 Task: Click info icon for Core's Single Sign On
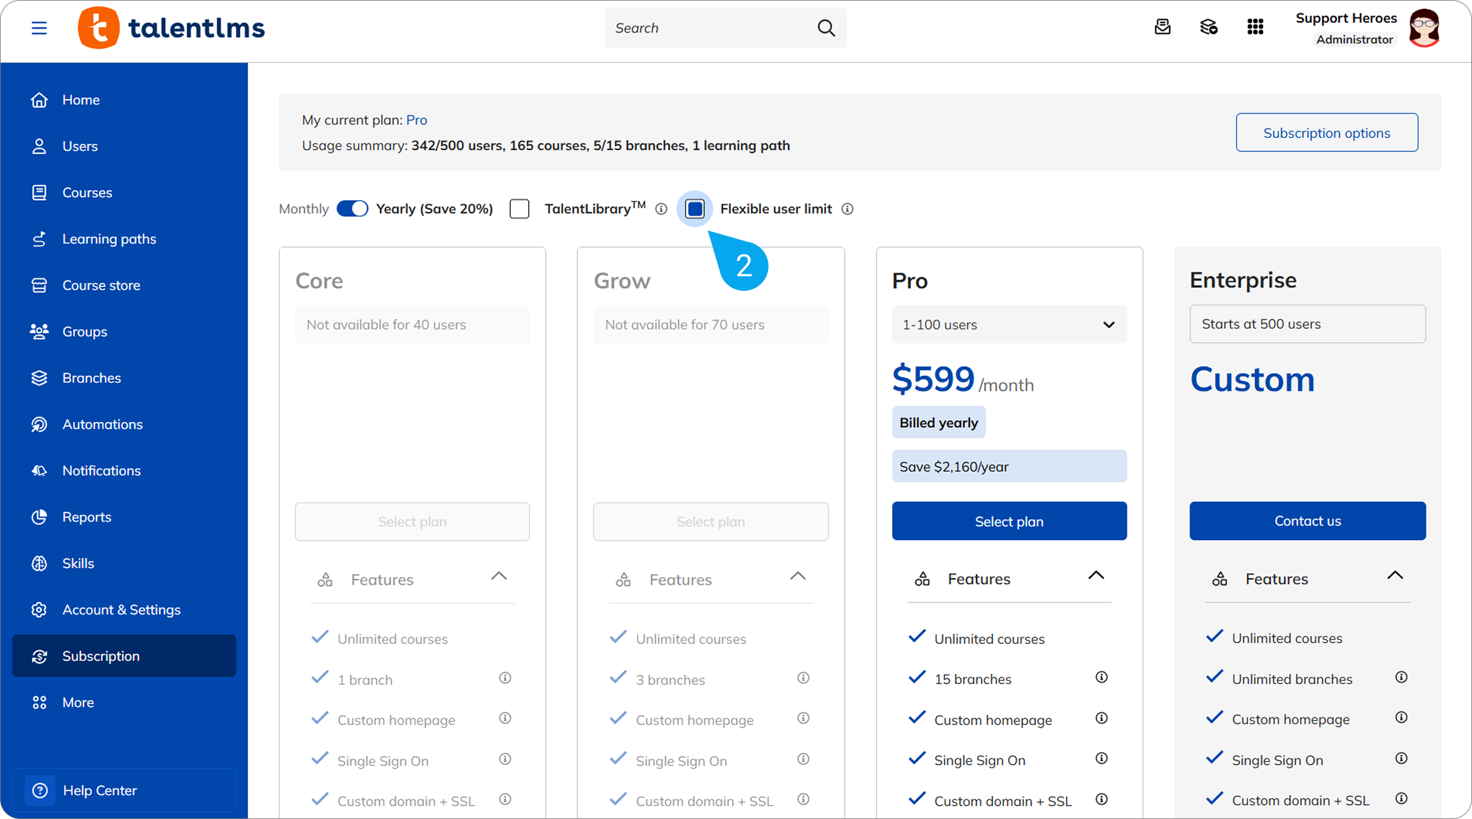(x=505, y=759)
